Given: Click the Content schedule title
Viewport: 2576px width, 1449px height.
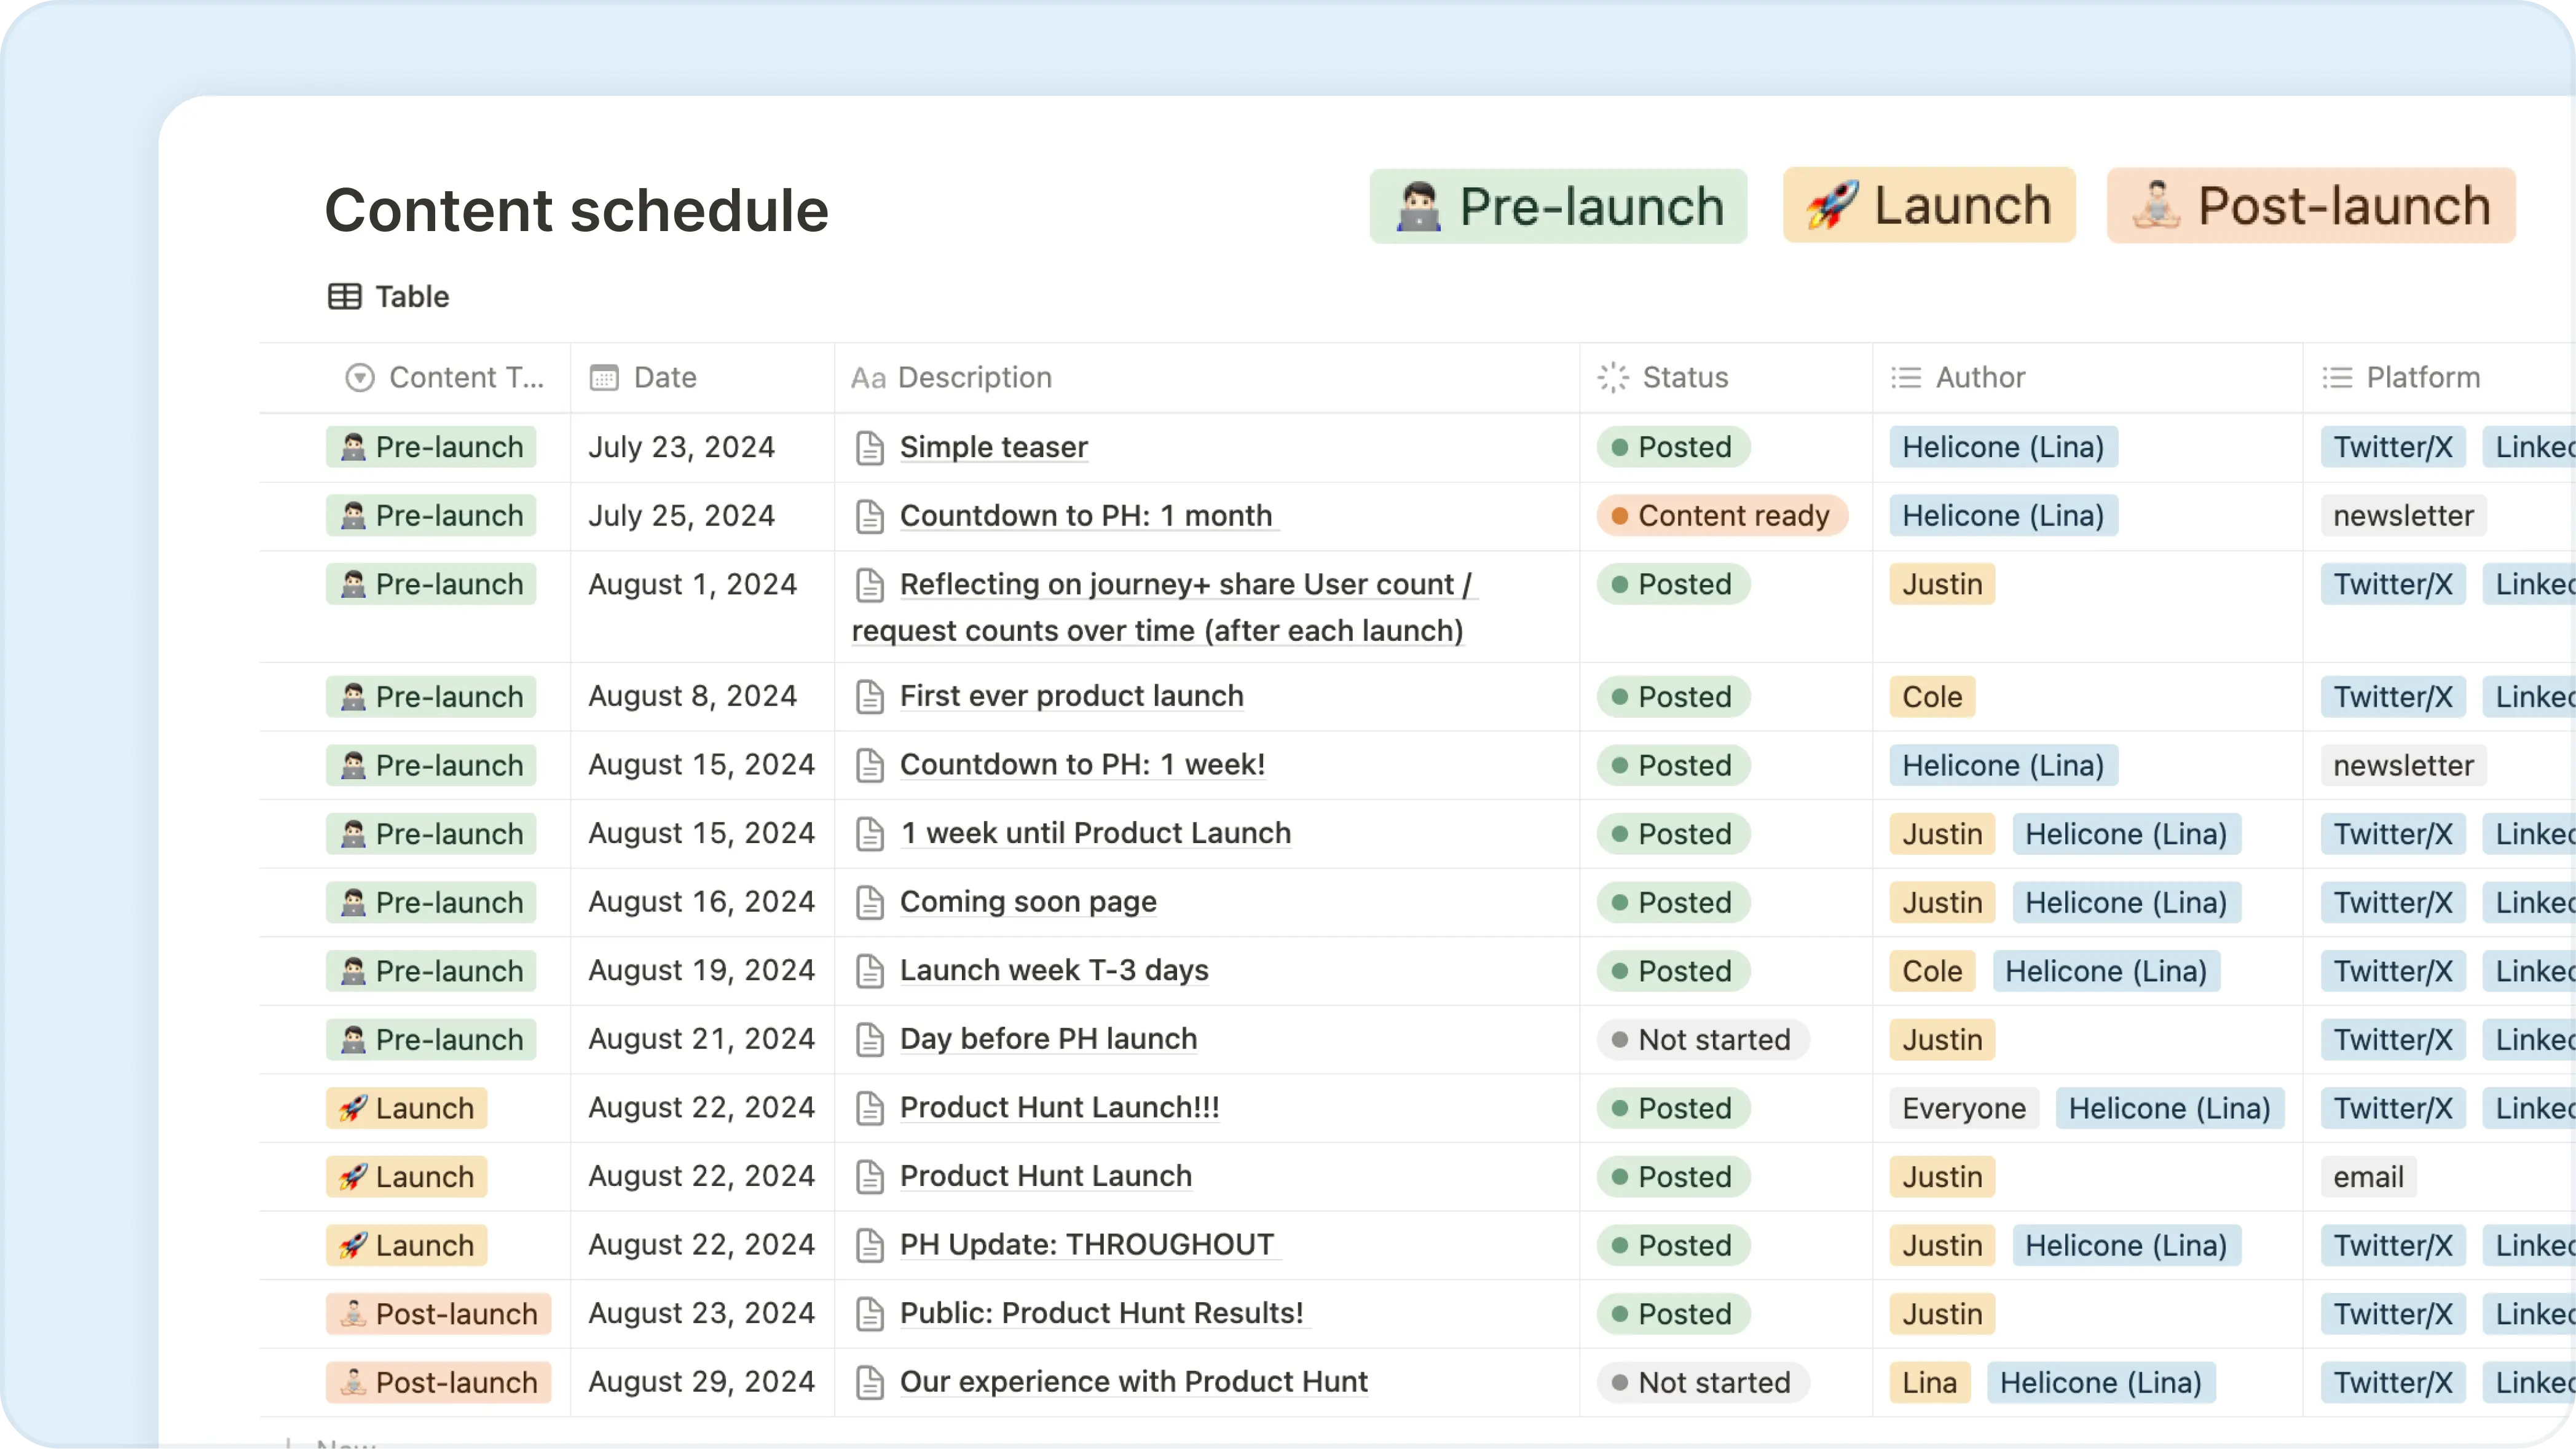Looking at the screenshot, I should coord(577,211).
